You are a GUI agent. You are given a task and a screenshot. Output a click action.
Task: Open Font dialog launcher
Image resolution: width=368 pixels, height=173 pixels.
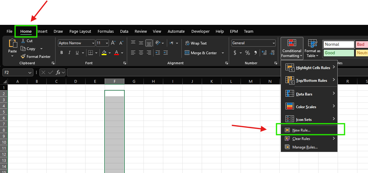click(124, 63)
